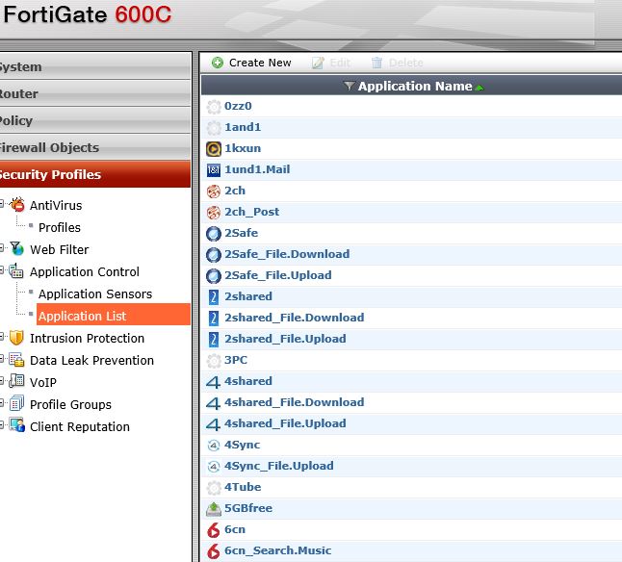Click the AntiVirus icon in the sidebar
This screenshot has height=562, width=622.
17,205
